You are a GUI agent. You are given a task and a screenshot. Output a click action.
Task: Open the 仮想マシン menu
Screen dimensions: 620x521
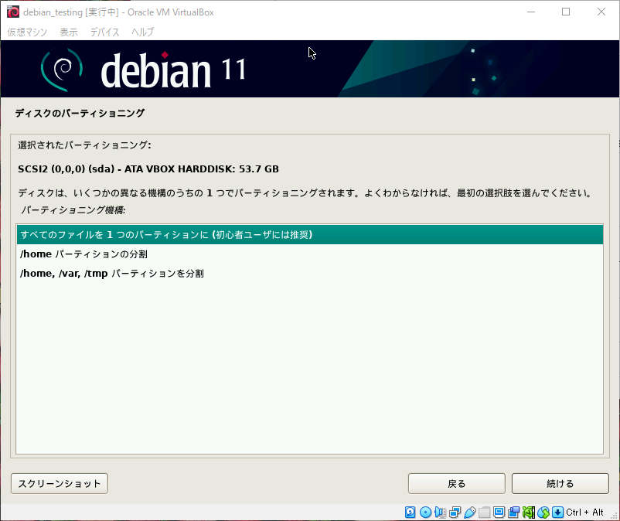[27, 32]
